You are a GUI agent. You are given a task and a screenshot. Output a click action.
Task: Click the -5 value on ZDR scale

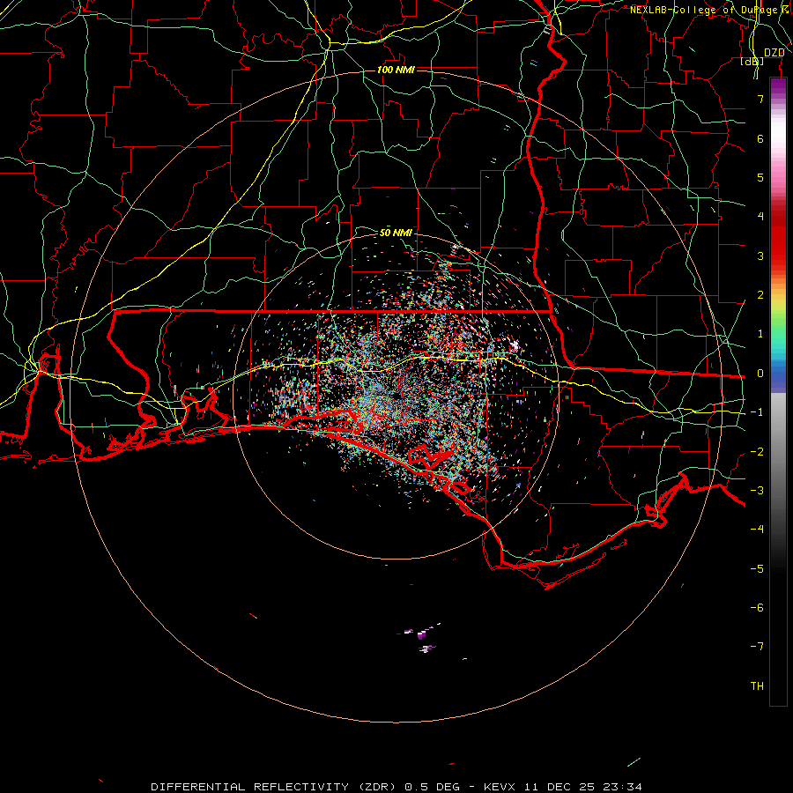[x=757, y=569]
